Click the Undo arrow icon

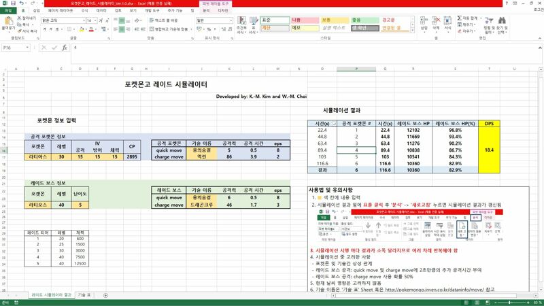(22, 3)
